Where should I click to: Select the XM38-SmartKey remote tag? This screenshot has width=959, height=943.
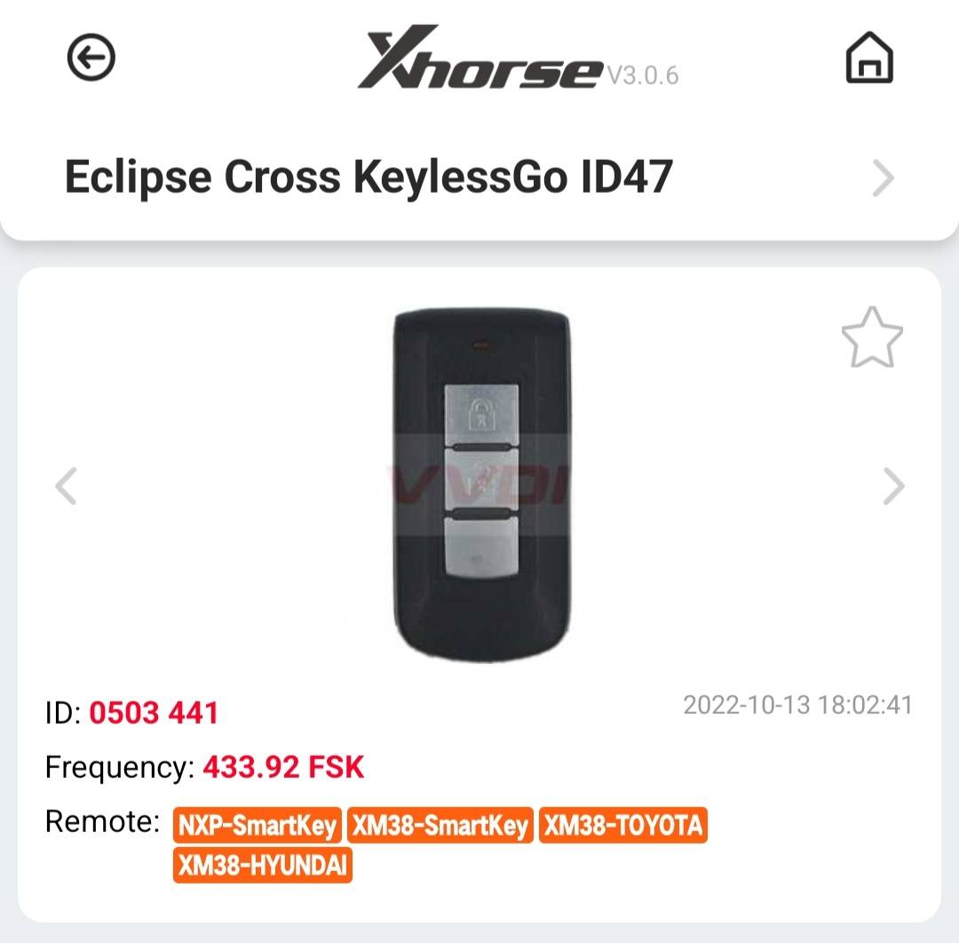tap(440, 826)
